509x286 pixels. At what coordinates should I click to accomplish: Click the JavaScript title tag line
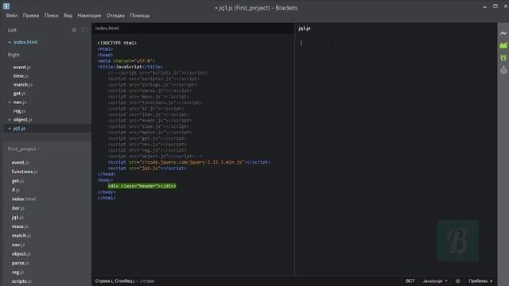click(x=130, y=67)
